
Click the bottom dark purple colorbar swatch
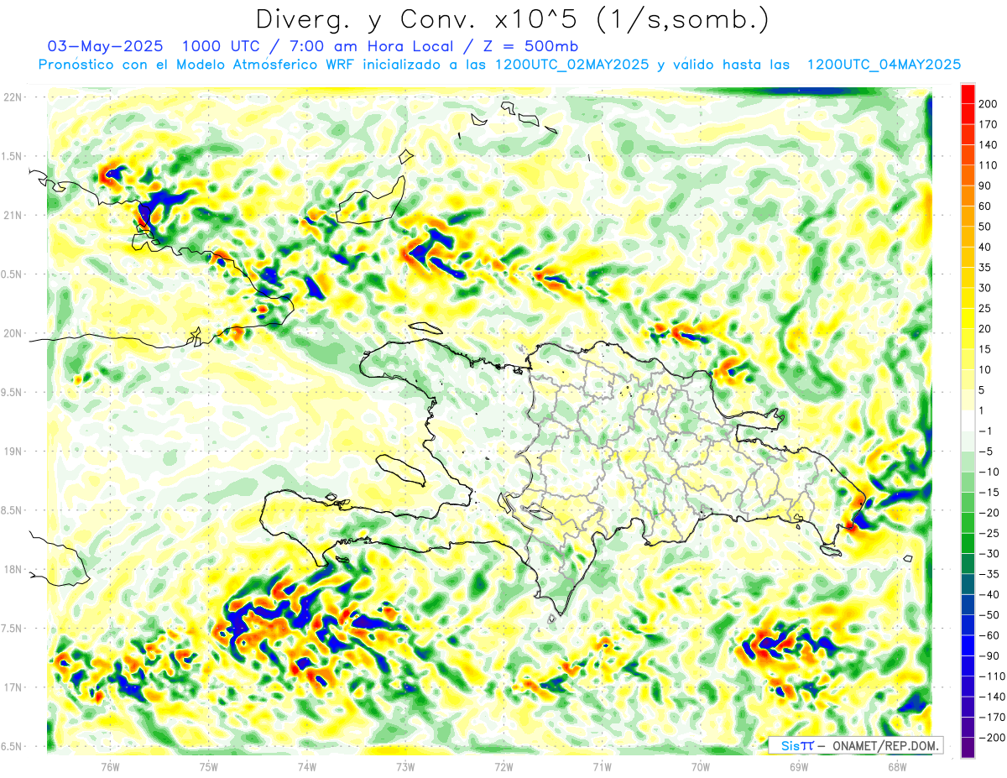click(968, 748)
